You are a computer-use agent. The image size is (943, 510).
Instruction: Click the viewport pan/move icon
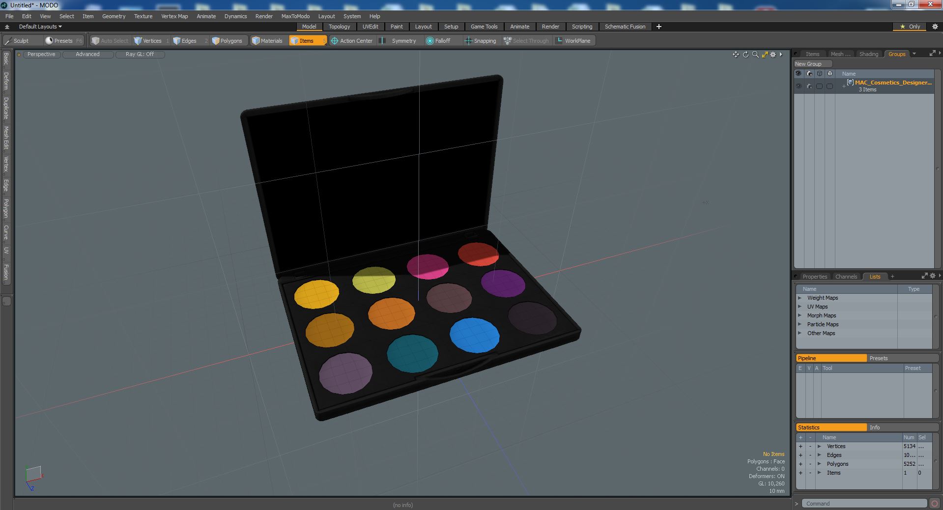coord(736,55)
